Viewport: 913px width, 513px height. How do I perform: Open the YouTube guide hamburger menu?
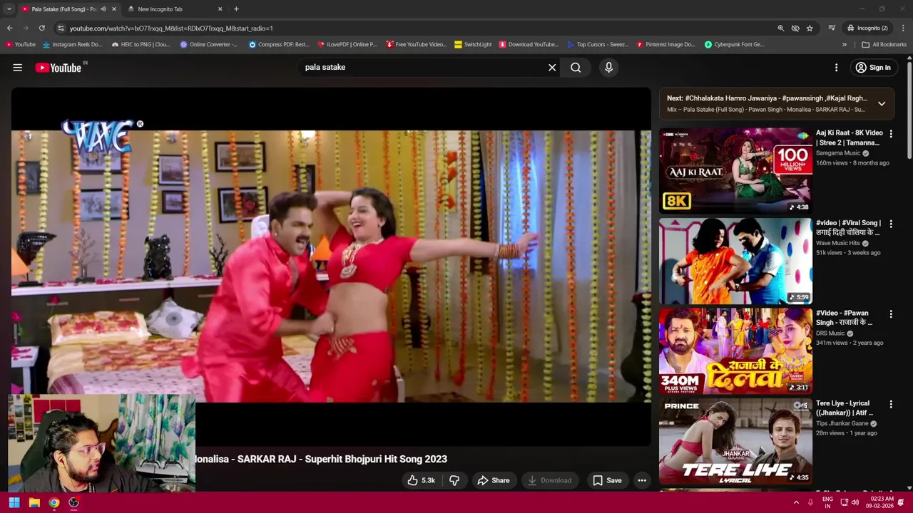point(18,68)
